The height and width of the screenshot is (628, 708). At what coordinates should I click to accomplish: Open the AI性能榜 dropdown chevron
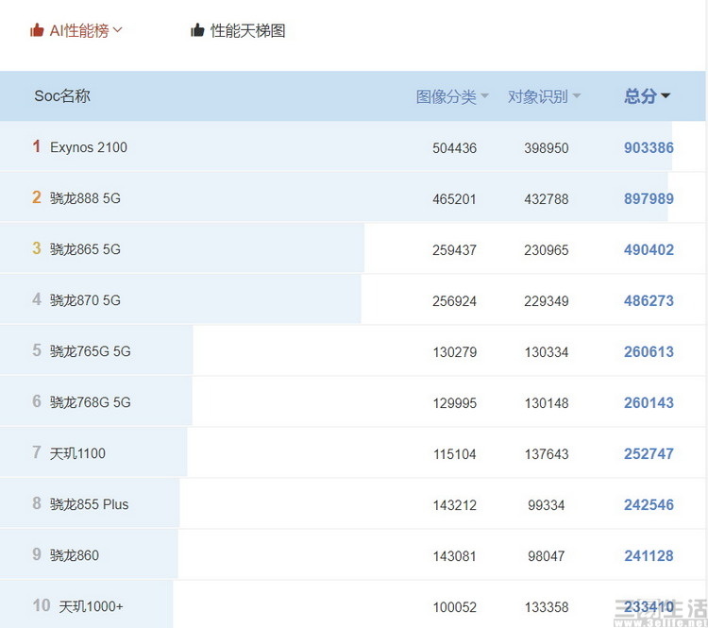click(x=117, y=30)
